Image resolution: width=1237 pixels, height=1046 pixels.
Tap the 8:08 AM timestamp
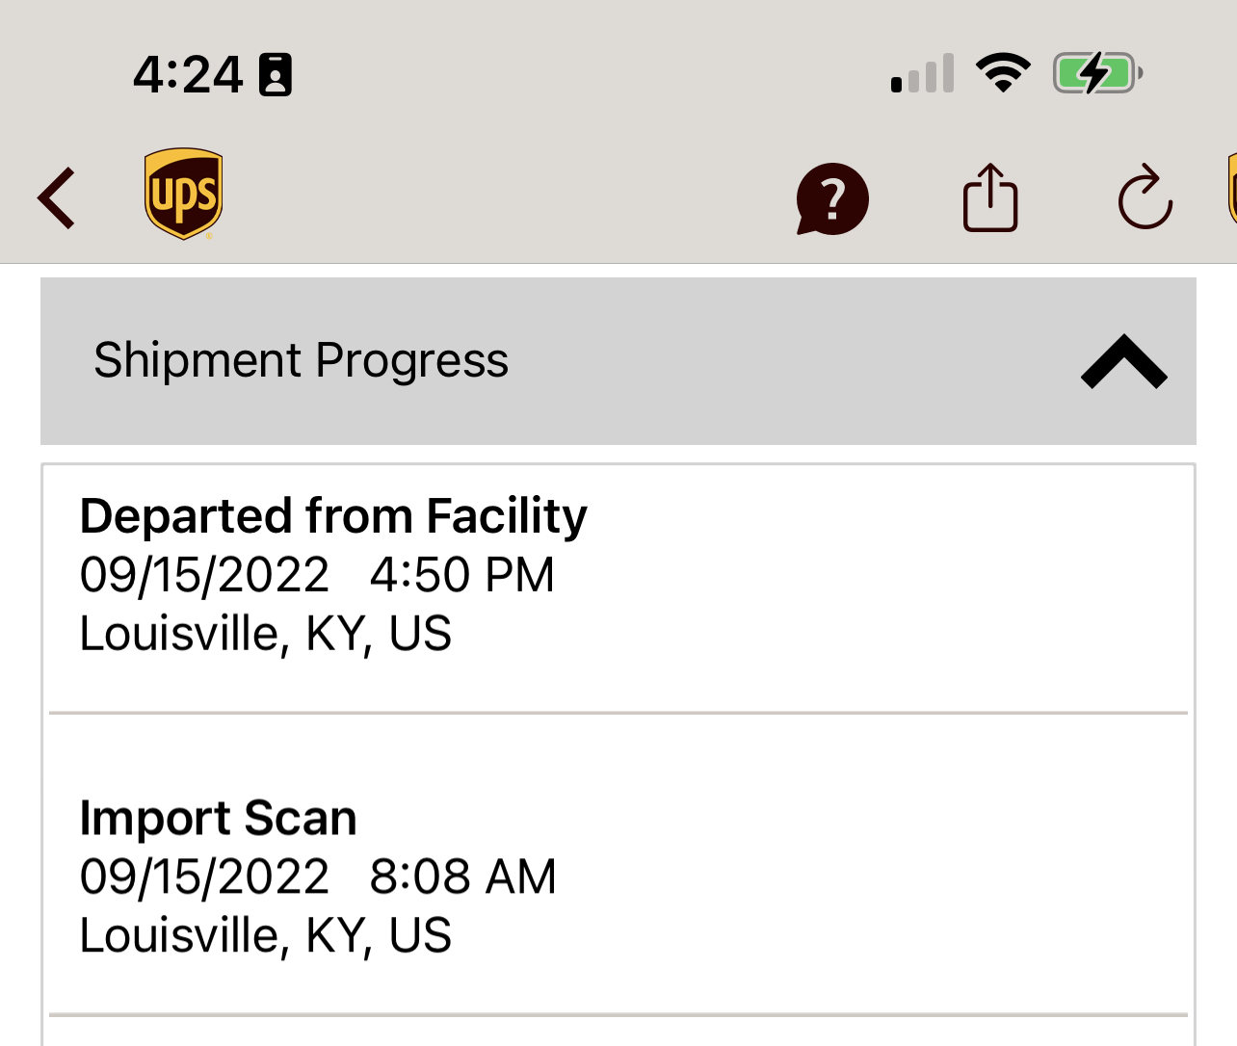pyautogui.click(x=462, y=876)
